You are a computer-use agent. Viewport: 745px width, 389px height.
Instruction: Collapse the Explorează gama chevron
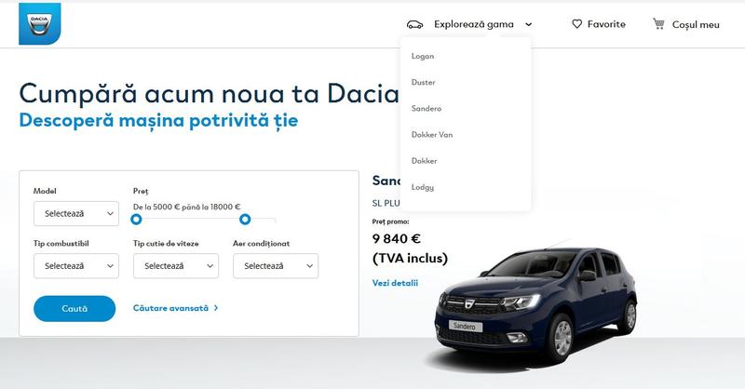[528, 25]
